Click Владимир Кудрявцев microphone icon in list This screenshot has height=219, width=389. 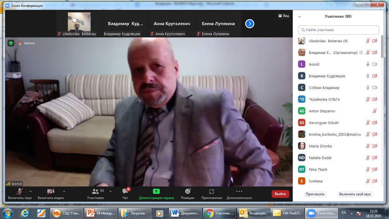[x=368, y=76]
